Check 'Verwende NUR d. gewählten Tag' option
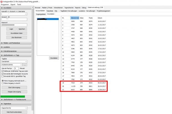The width and height of the screenshot is (172, 114). (x=2, y=77)
